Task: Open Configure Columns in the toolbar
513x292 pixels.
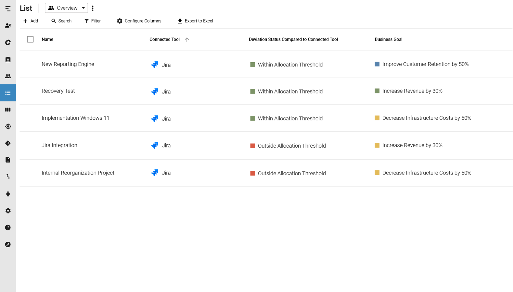Action: pyautogui.click(x=139, y=21)
